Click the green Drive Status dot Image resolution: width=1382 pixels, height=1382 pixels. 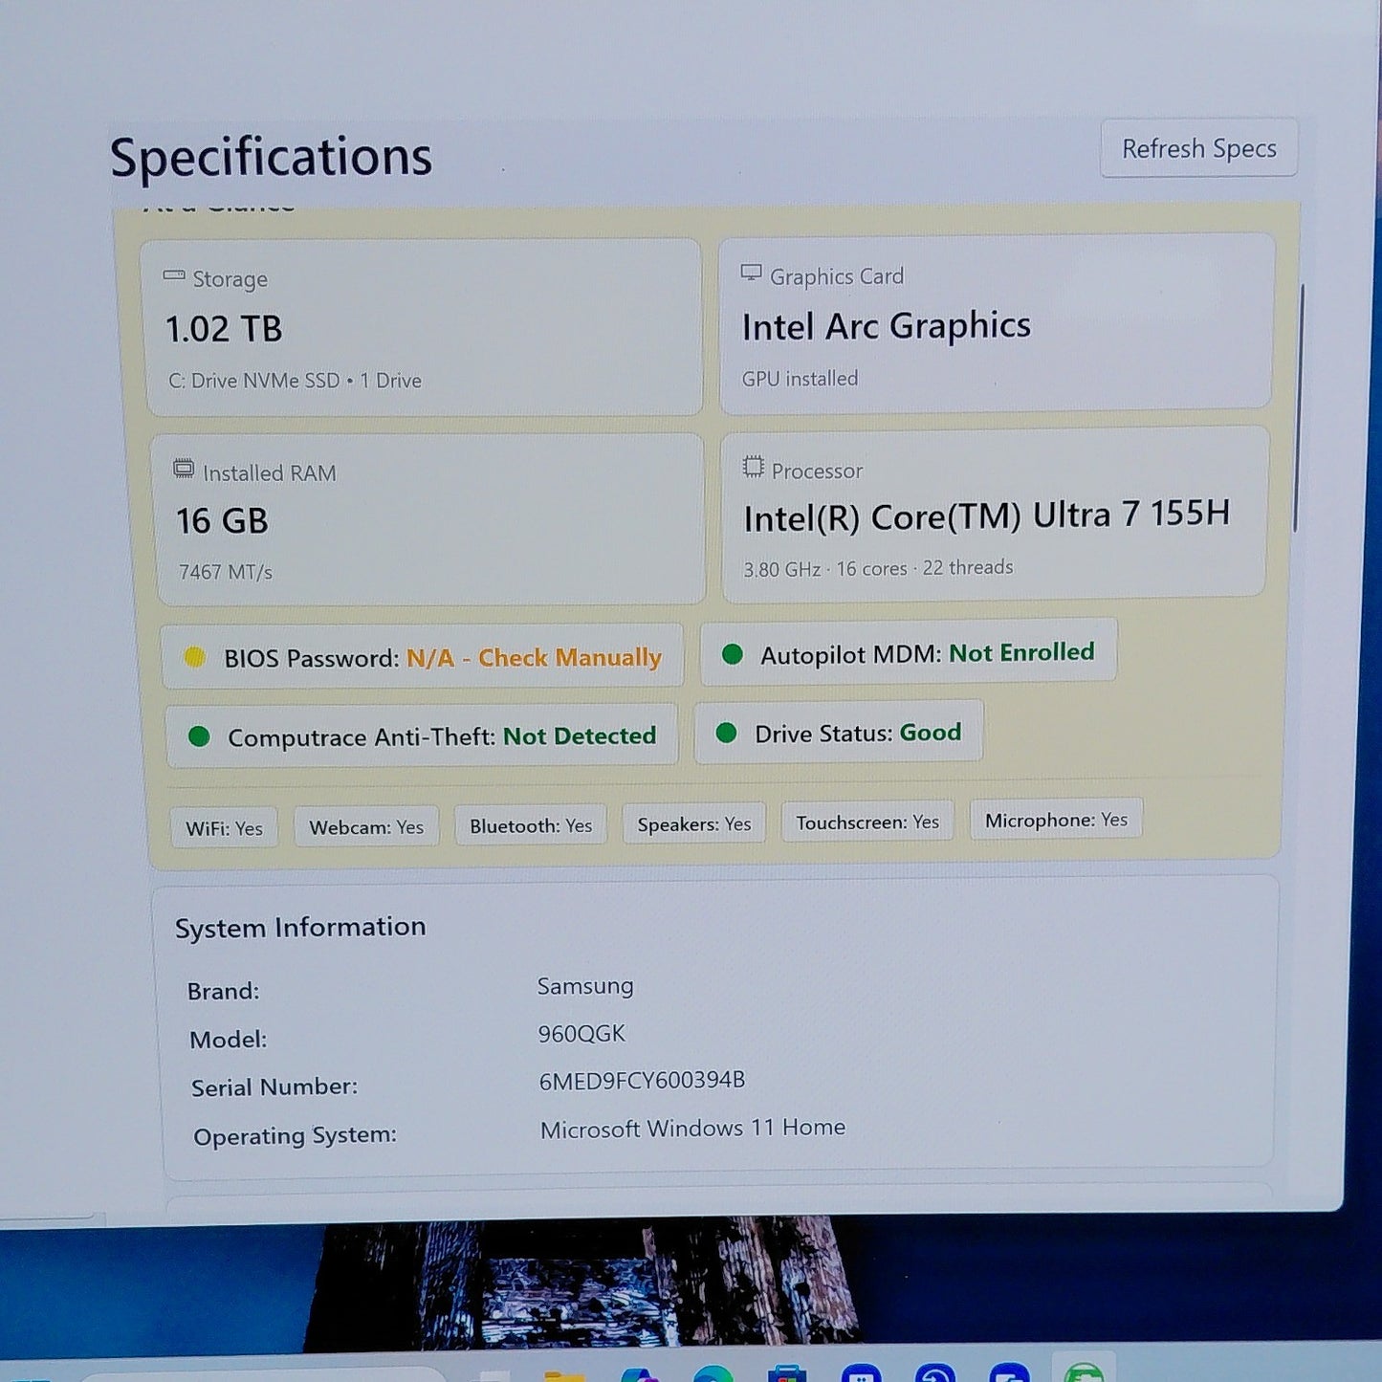pos(727,734)
